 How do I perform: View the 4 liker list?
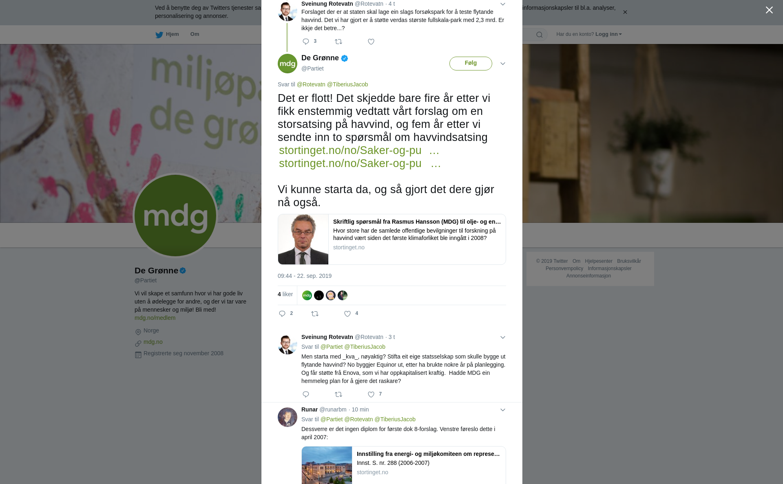point(285,294)
